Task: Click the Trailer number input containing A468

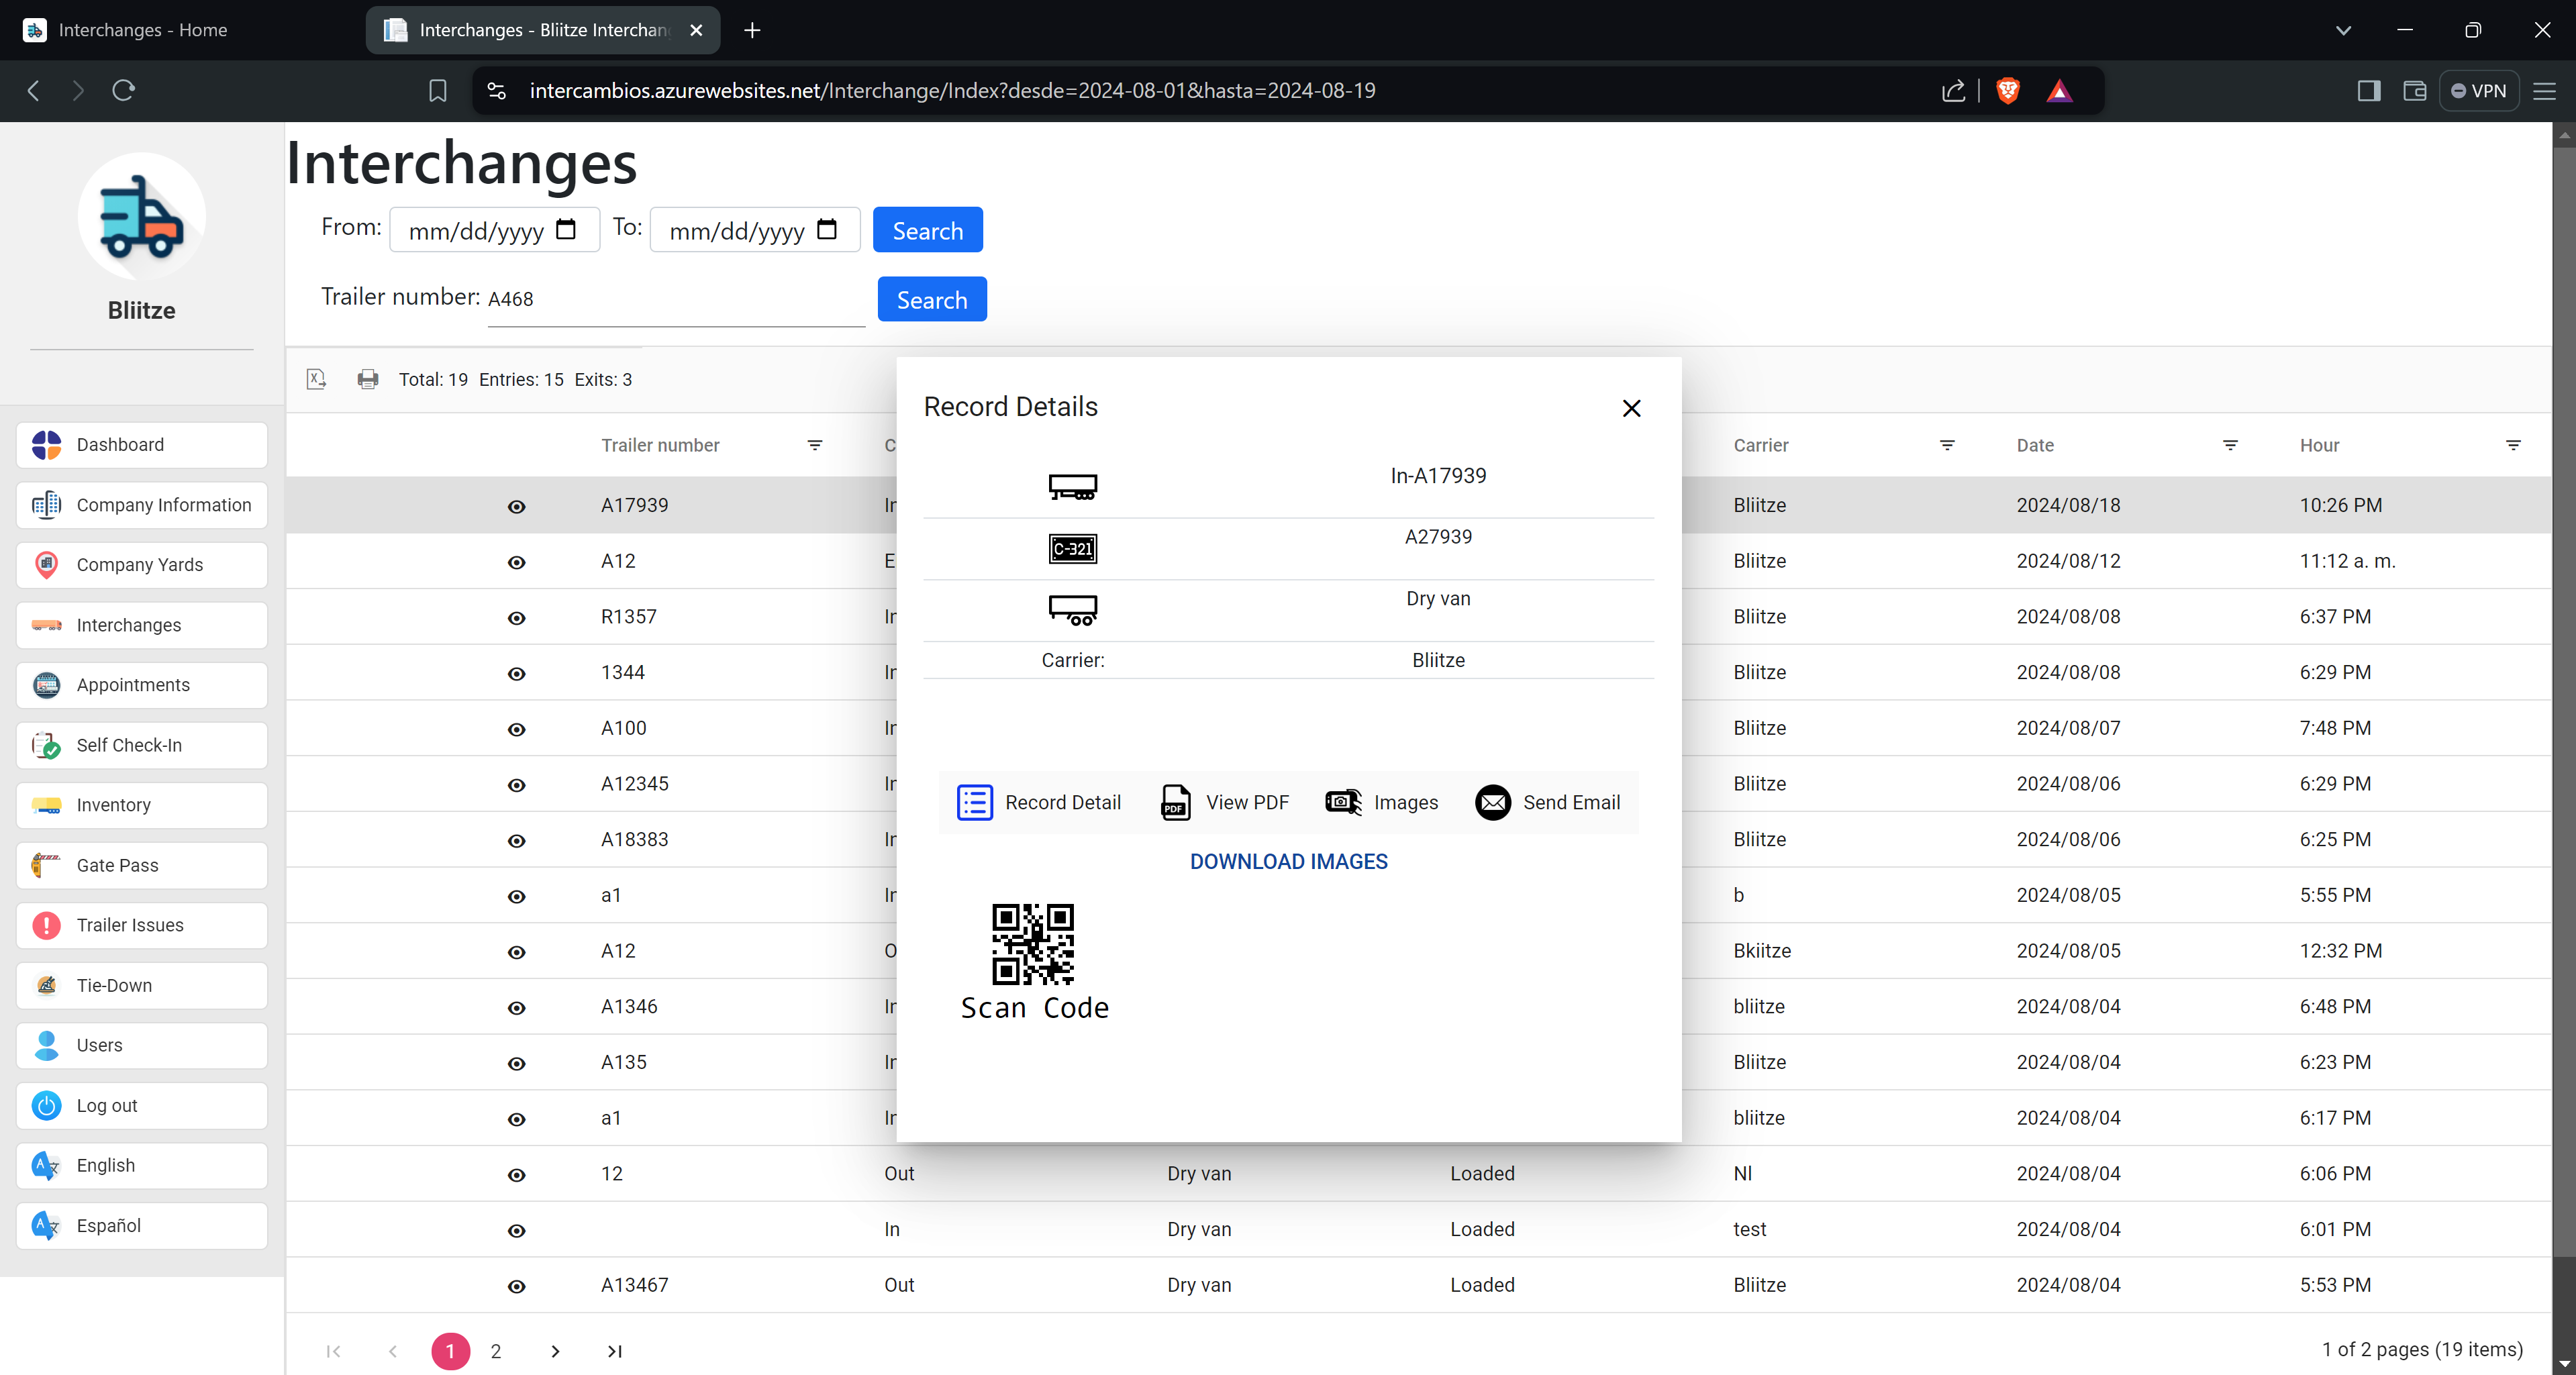Action: click(x=676, y=297)
